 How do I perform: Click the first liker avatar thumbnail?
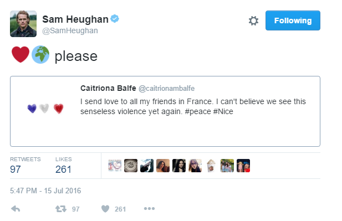click(115, 166)
